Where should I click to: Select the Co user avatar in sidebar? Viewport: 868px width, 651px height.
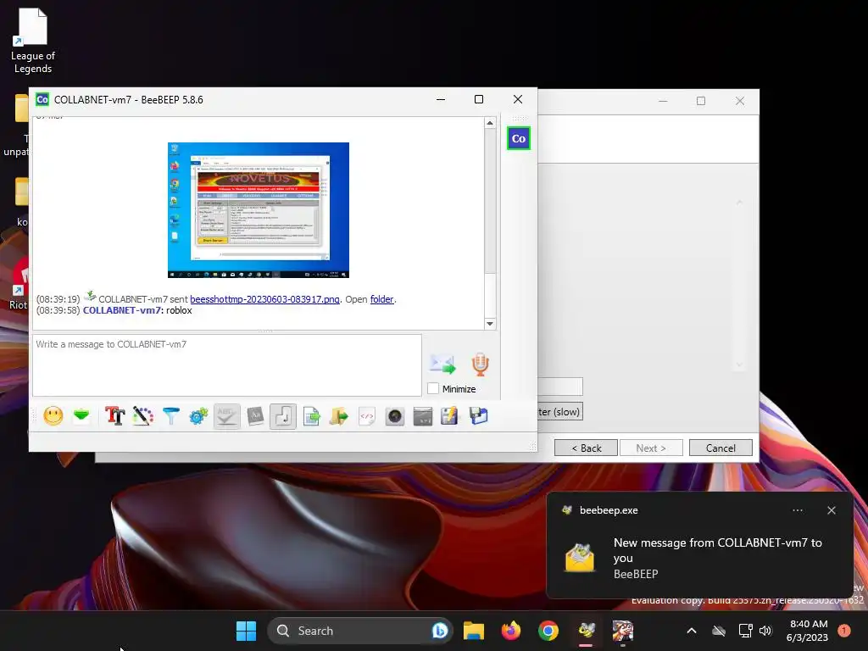[x=519, y=138]
